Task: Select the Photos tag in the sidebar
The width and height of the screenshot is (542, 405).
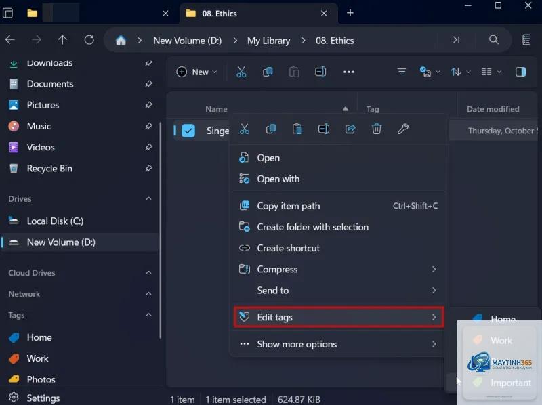Action: point(79,379)
